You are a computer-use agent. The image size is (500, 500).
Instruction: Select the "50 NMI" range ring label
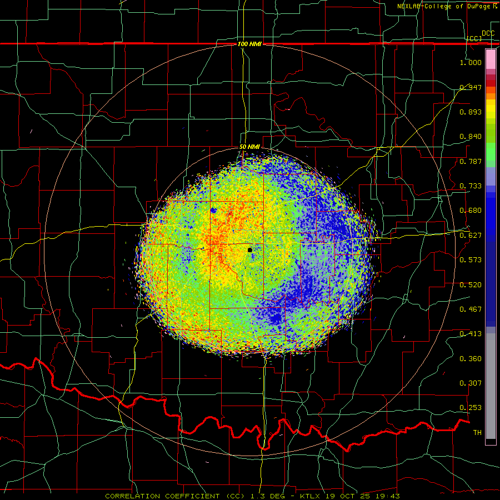[x=249, y=147]
